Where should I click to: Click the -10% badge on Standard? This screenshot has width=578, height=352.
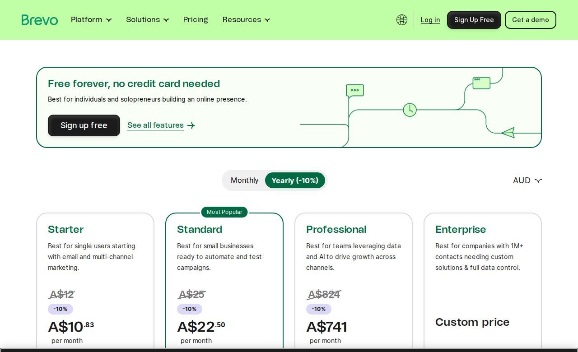[190, 309]
